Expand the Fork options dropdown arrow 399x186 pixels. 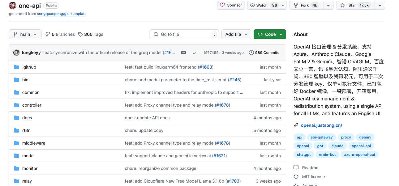pos(328,6)
